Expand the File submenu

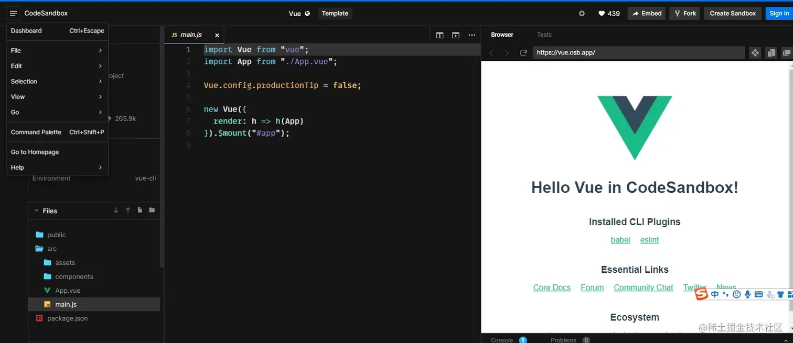coord(57,50)
